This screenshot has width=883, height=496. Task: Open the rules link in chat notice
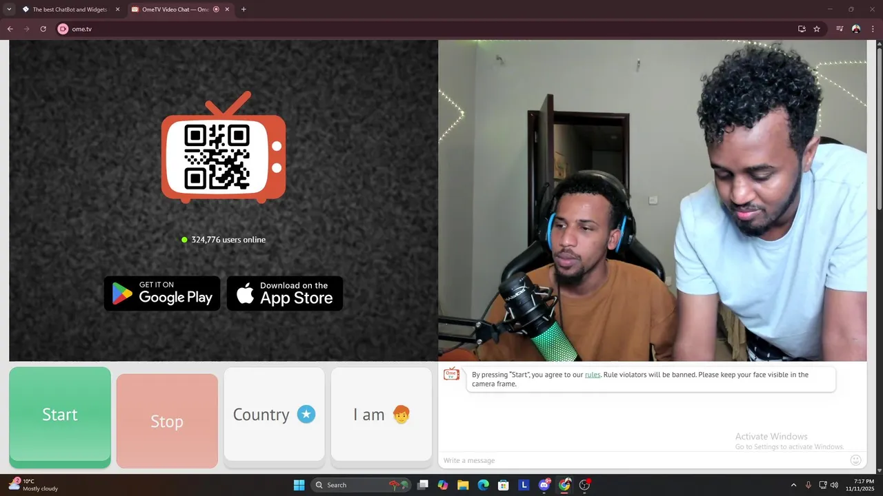tap(593, 375)
